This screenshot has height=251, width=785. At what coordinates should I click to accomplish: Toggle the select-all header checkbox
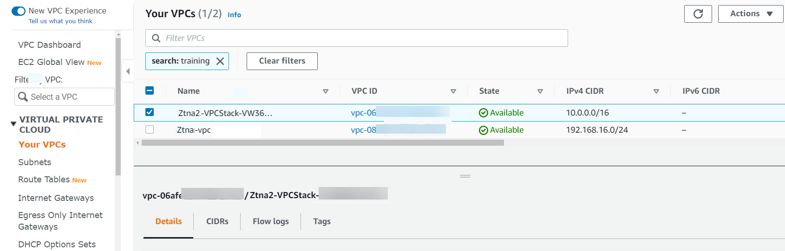pyautogui.click(x=150, y=90)
